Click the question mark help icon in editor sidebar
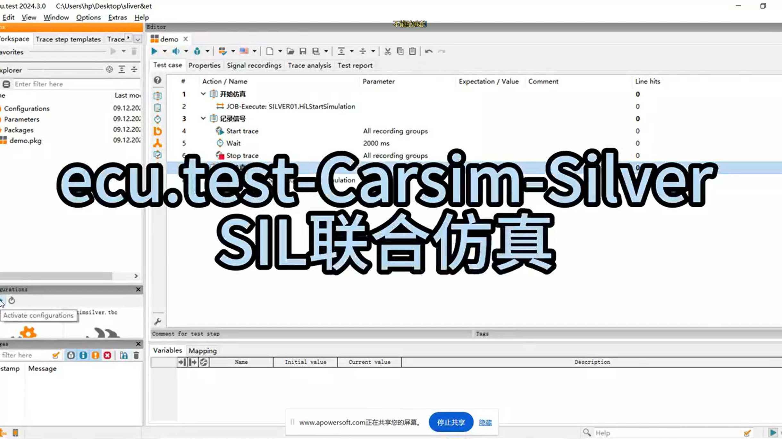Image resolution: width=782 pixels, height=439 pixels. pyautogui.click(x=157, y=80)
